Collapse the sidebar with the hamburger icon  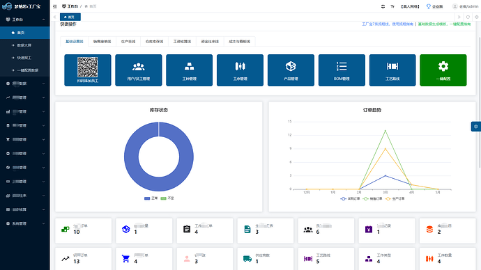pos(54,6)
